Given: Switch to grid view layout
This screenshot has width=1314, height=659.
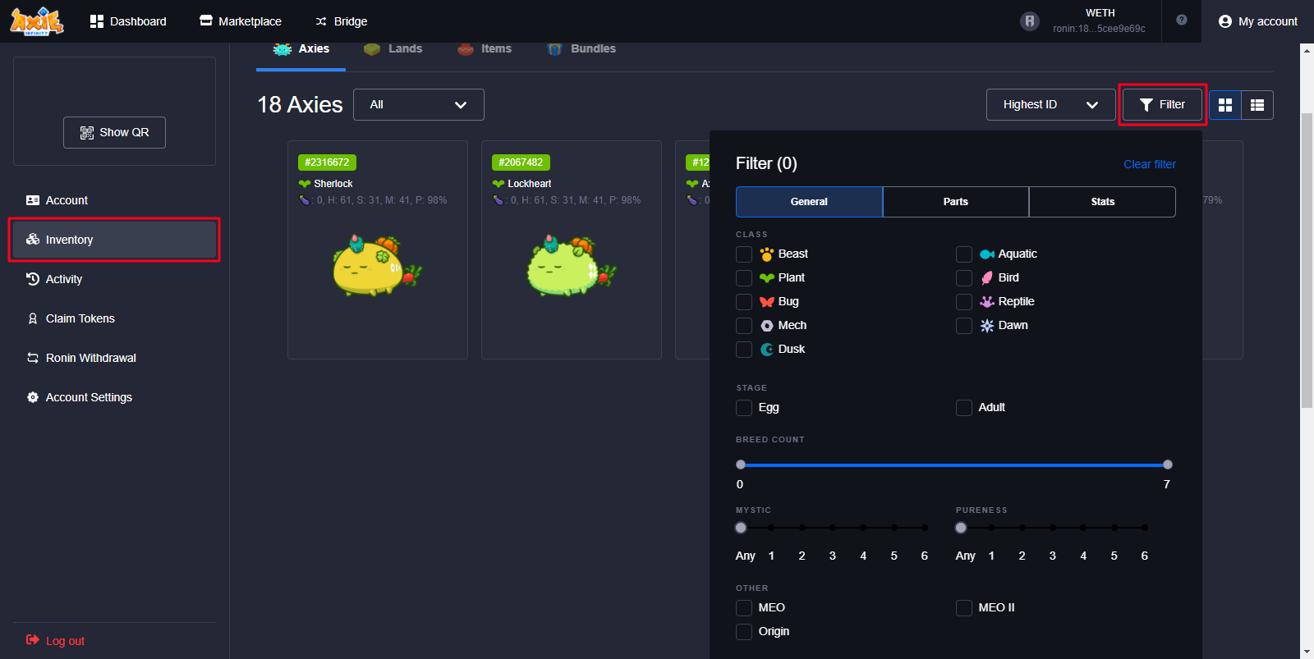Looking at the screenshot, I should pos(1225,105).
